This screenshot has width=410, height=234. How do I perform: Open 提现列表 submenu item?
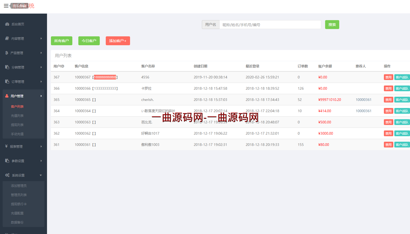(x=17, y=125)
